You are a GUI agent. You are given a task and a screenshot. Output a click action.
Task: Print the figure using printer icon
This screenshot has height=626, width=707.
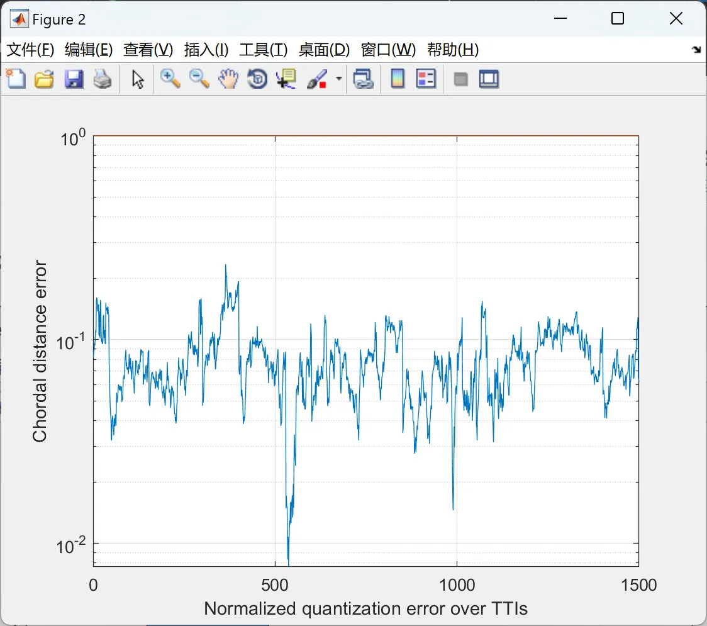tap(103, 79)
